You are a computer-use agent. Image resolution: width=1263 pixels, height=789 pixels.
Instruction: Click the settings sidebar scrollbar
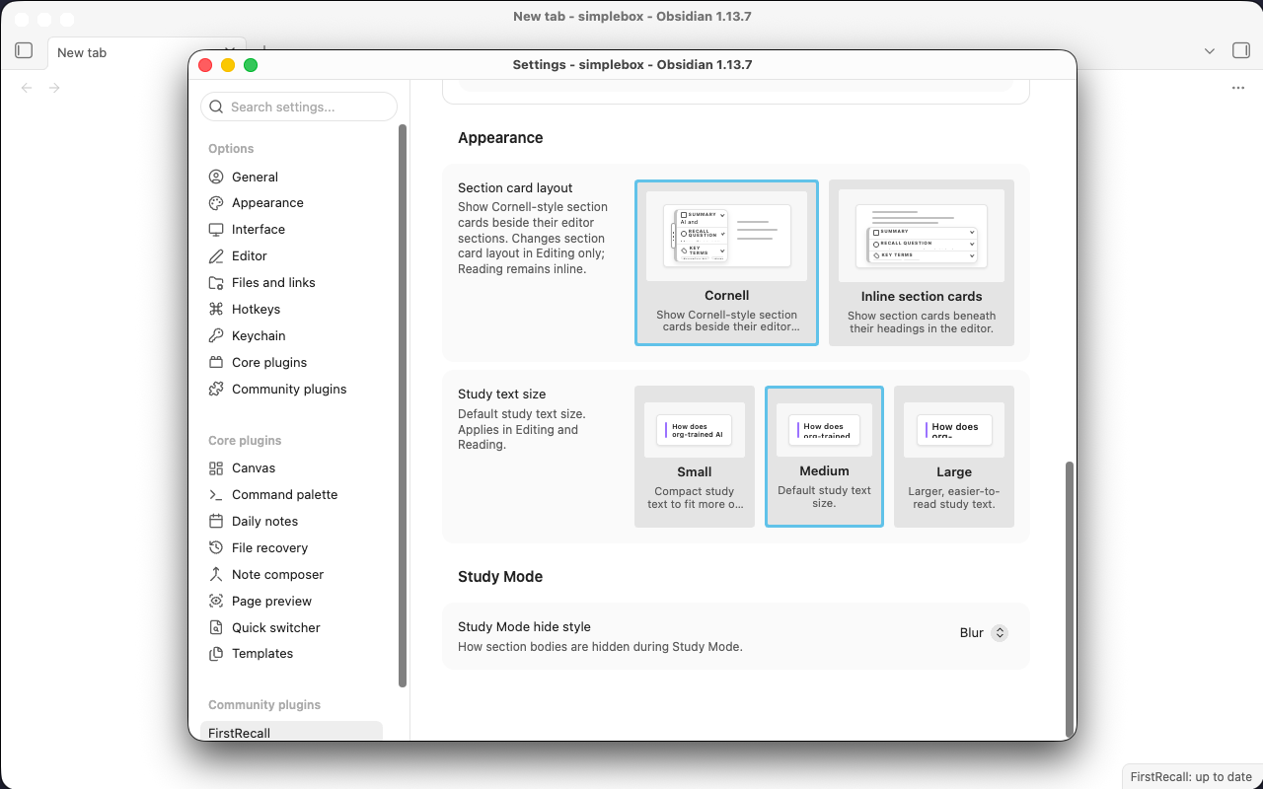402,405
